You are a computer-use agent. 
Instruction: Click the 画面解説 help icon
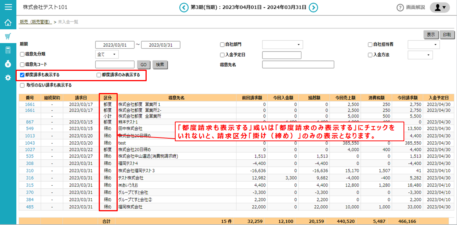tap(400, 8)
